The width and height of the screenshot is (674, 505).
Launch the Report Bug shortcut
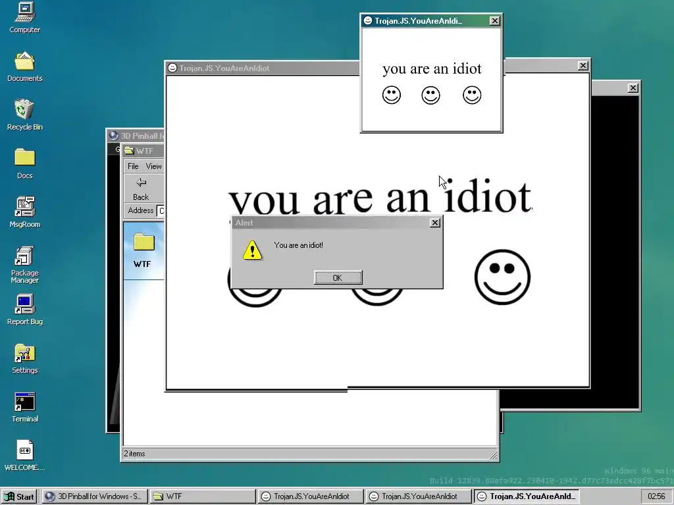click(24, 310)
